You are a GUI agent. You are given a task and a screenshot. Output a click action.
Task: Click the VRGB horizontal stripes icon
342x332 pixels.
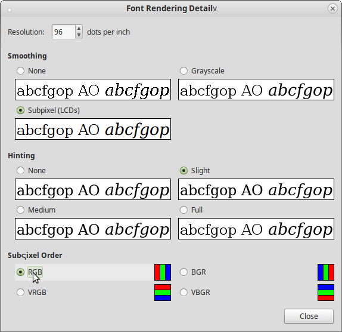[163, 293]
